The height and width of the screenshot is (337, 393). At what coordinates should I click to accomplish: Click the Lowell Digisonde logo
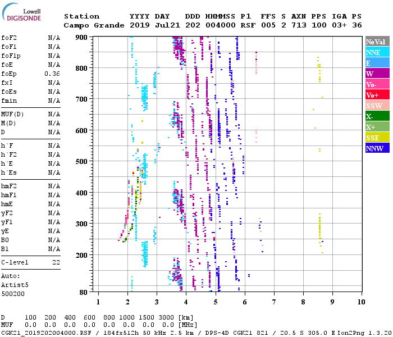point(21,12)
